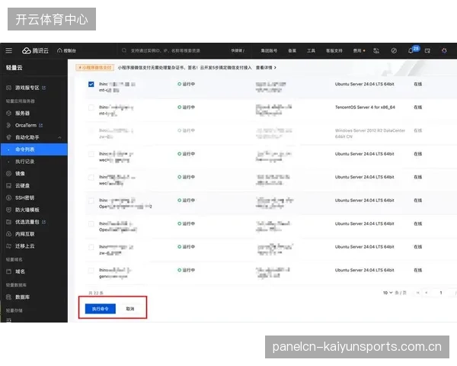
Task: Click the 服务器 server icon
Action: click(8, 114)
